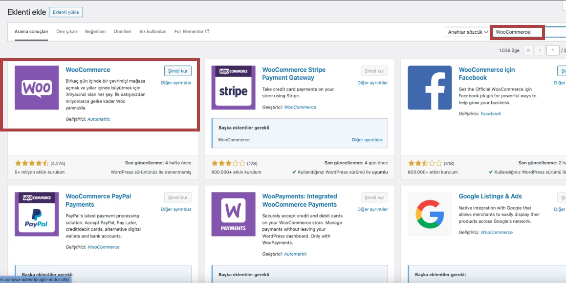Switch to the Önerilen tab
Screen dimensions: 566x283
click(x=122, y=31)
